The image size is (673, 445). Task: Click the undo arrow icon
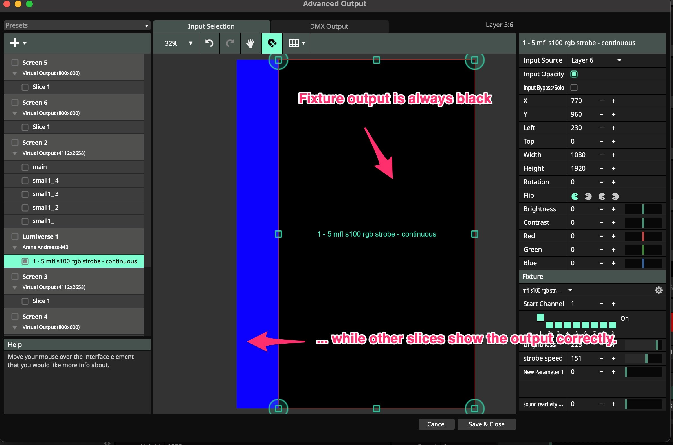pyautogui.click(x=209, y=43)
